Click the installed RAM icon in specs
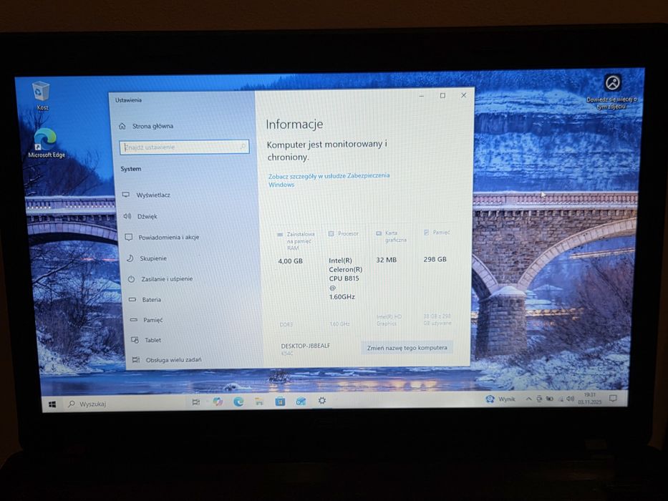The height and width of the screenshot is (501, 668). tap(280, 234)
